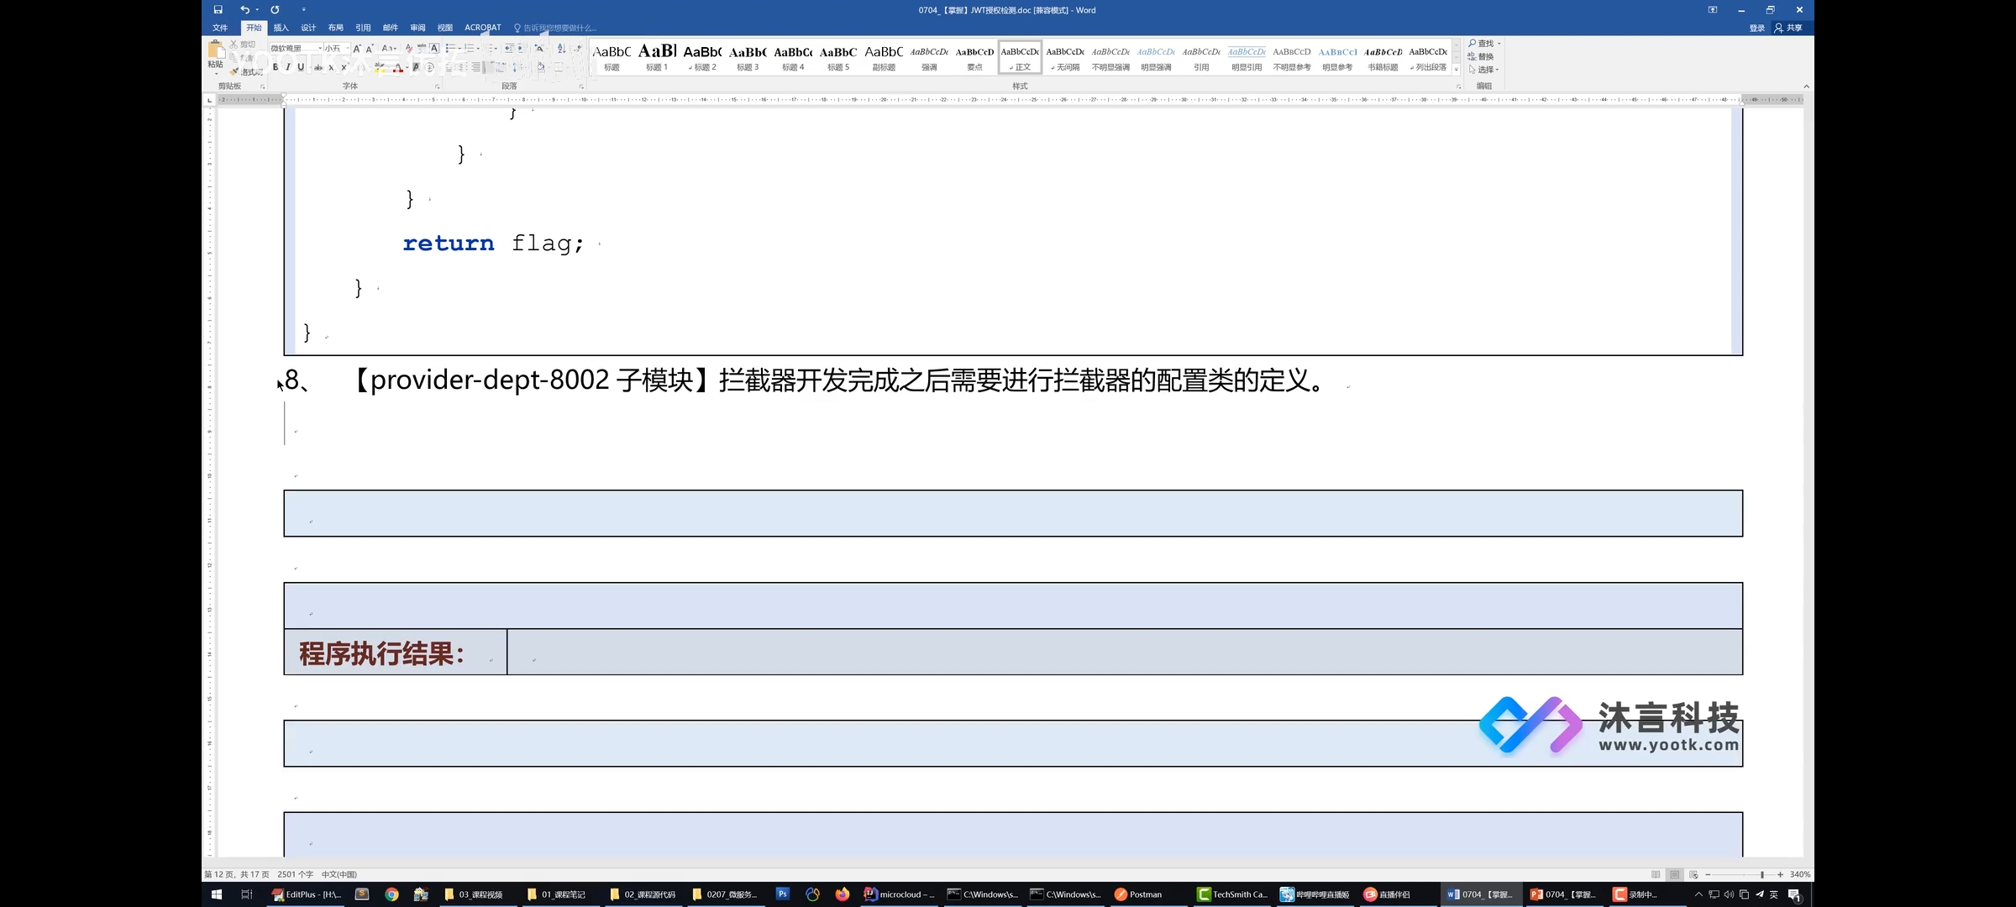The width and height of the screenshot is (2016, 907).
Task: Switch to the 插入 ribbon tab
Action: (x=281, y=28)
